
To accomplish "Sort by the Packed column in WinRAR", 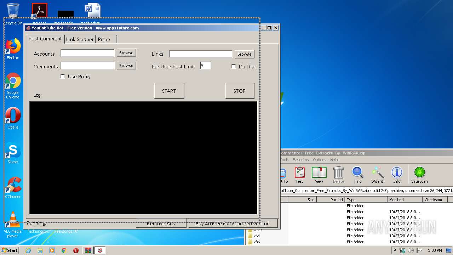I will click(331, 200).
